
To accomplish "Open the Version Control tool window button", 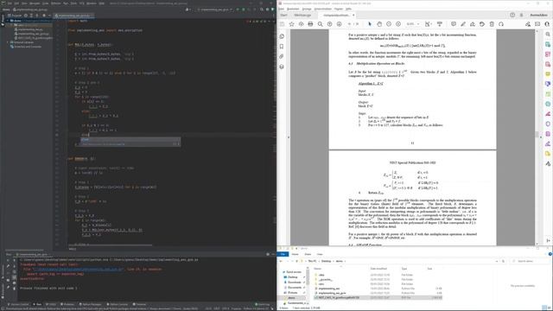I will 18,304.
